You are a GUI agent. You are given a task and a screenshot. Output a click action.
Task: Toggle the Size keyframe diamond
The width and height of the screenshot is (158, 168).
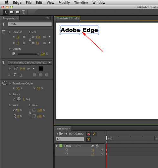pyautogui.click(x=29, y=32)
